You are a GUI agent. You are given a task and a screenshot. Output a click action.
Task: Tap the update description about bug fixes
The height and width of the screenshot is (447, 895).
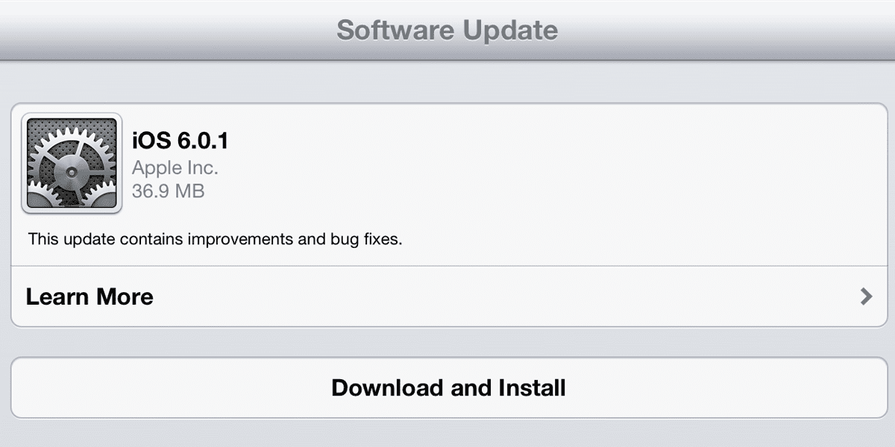[215, 240]
